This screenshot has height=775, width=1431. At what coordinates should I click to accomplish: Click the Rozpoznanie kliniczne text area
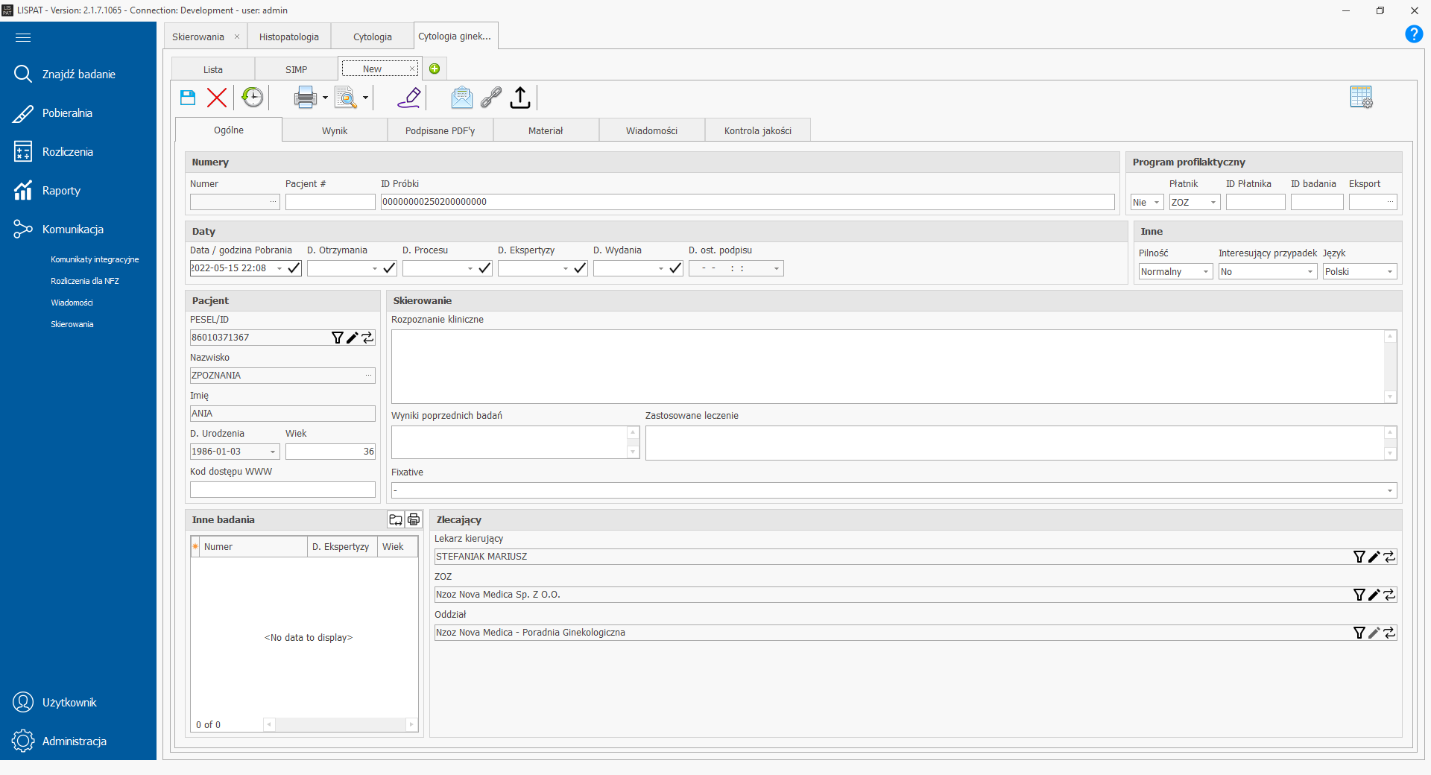tap(887, 367)
